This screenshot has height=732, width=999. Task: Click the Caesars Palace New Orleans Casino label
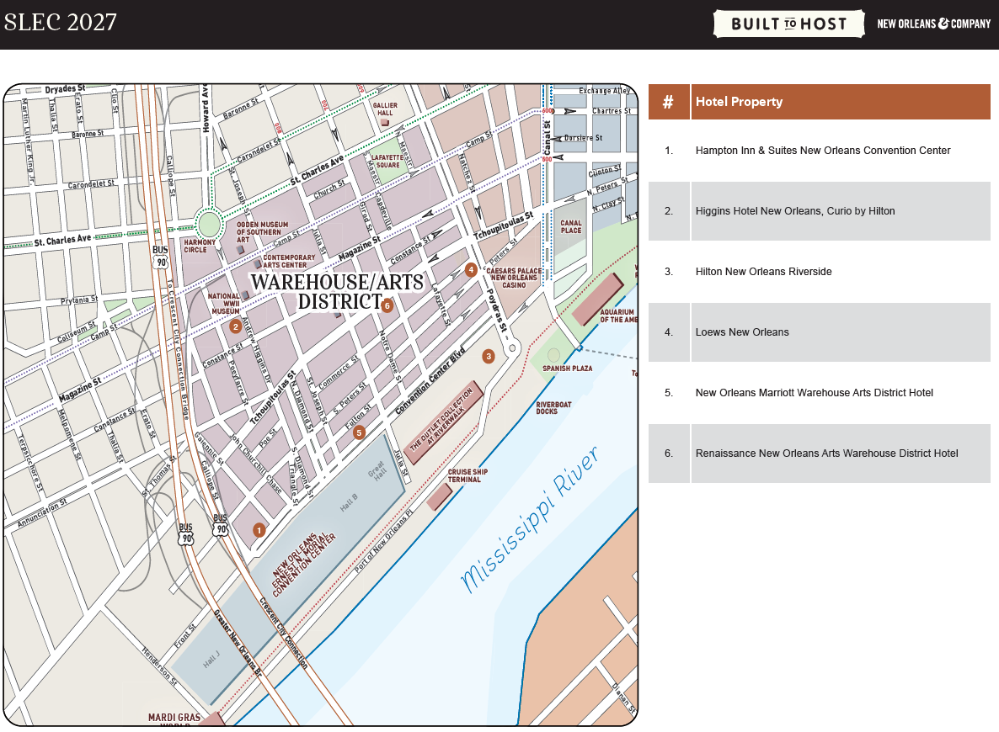(x=514, y=278)
